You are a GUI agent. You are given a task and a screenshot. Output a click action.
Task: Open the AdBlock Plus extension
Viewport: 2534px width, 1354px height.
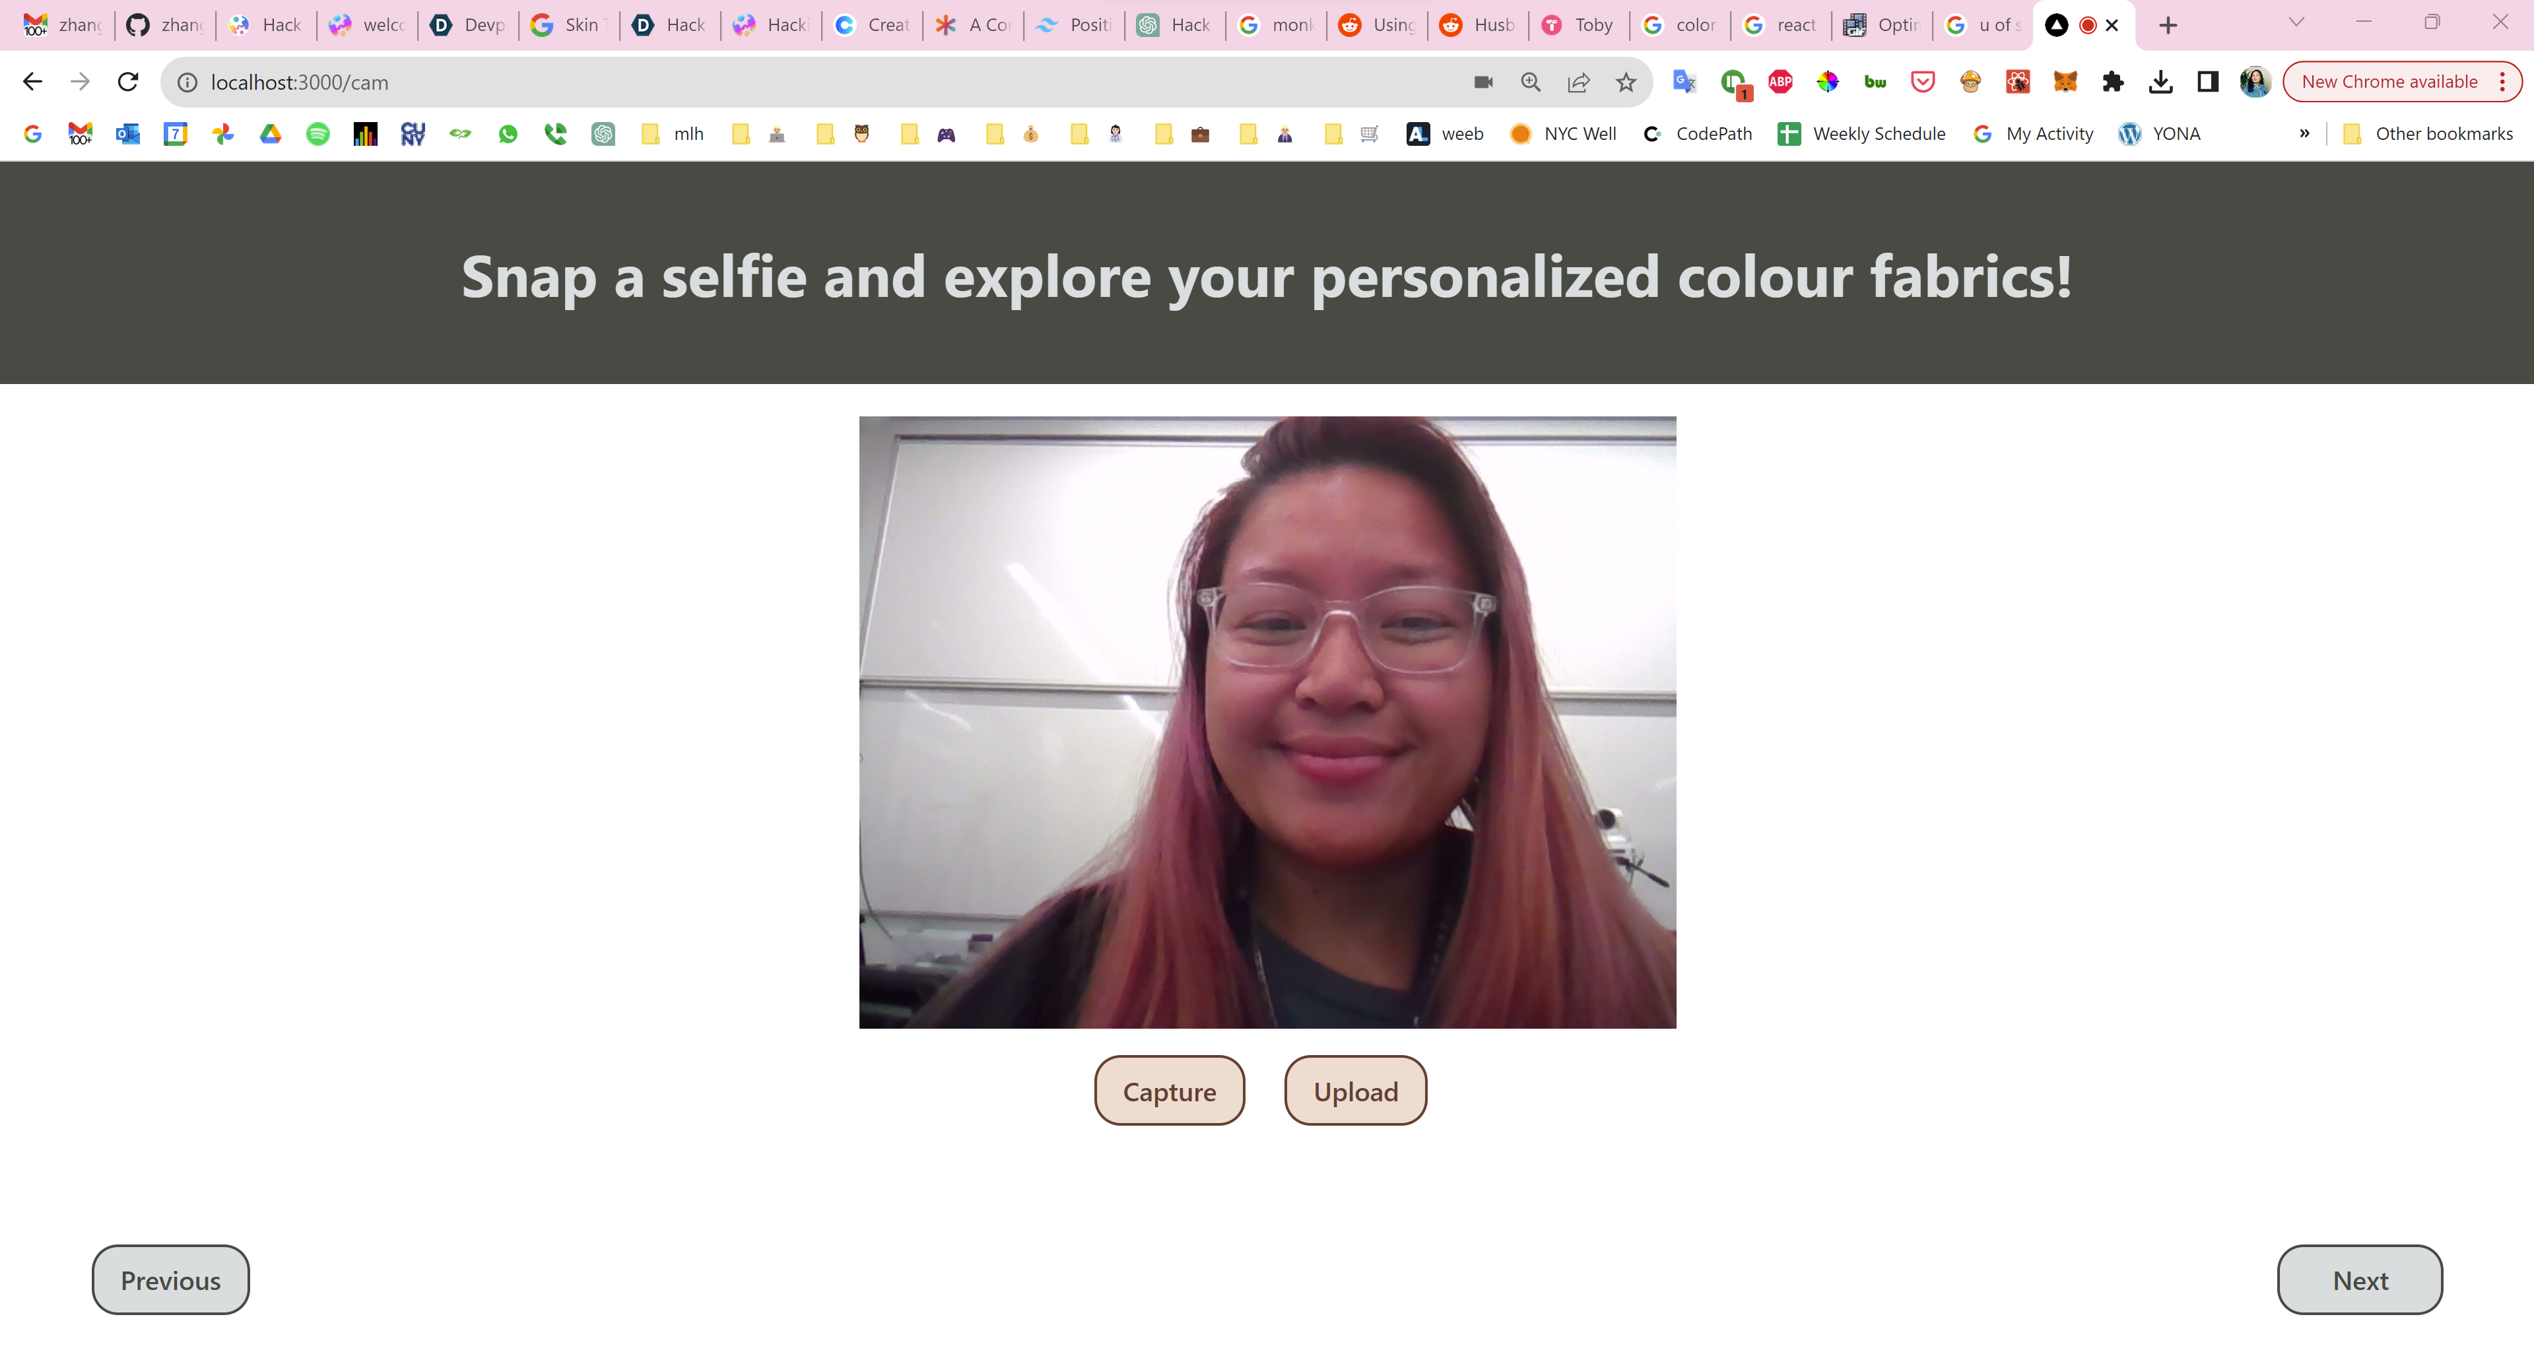(x=1780, y=82)
